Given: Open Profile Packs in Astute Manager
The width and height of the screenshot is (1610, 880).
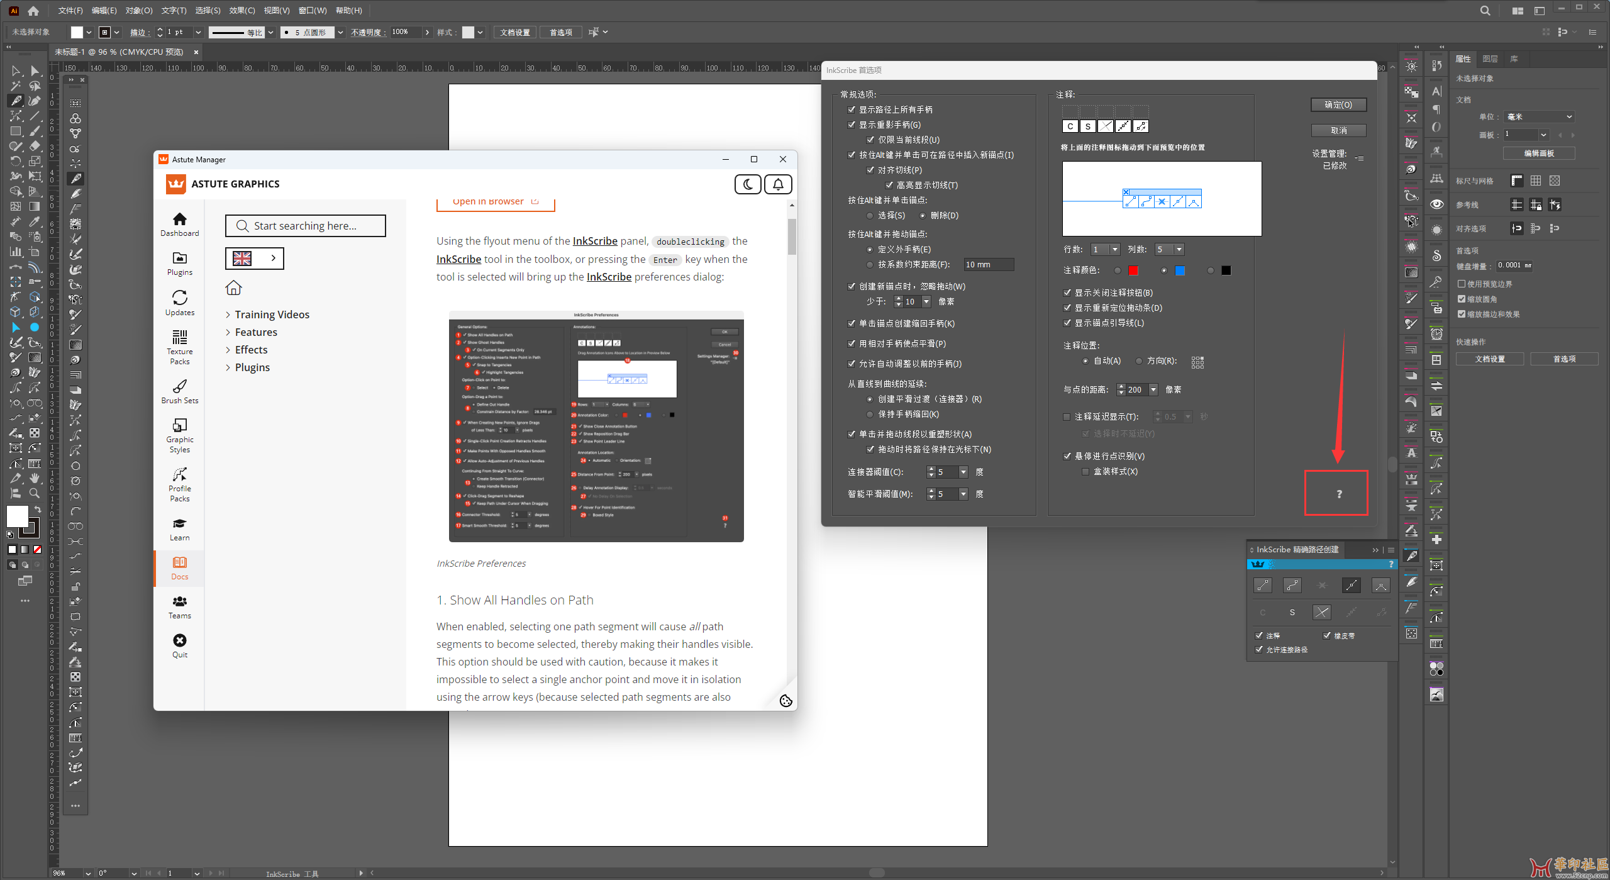Looking at the screenshot, I should (x=179, y=484).
